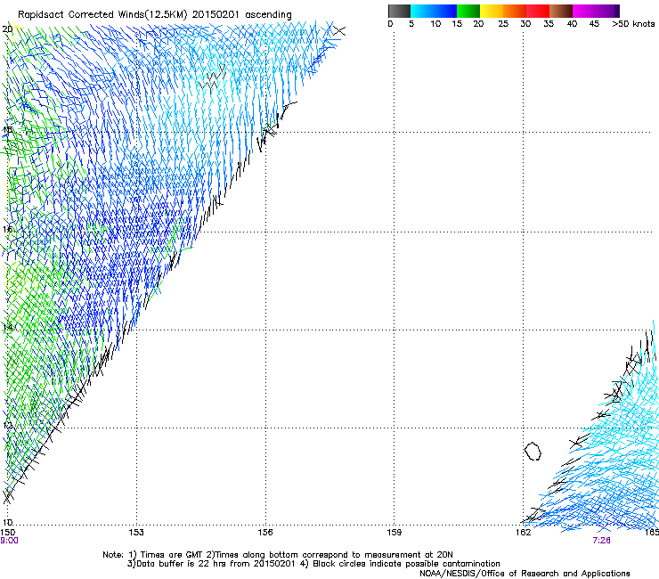Click the latitude label '16'
Image resolution: width=659 pixels, height=579 pixels.
click(7, 229)
